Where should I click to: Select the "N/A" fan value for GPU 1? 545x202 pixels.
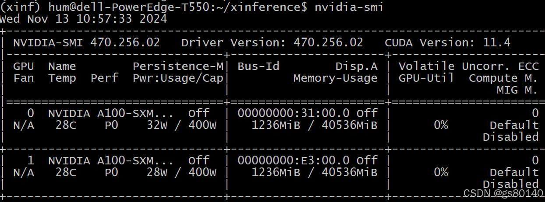coord(24,173)
